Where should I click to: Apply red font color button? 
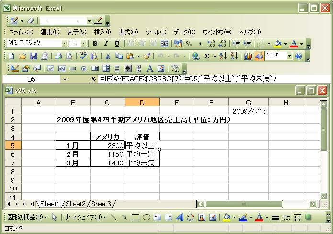294,44
